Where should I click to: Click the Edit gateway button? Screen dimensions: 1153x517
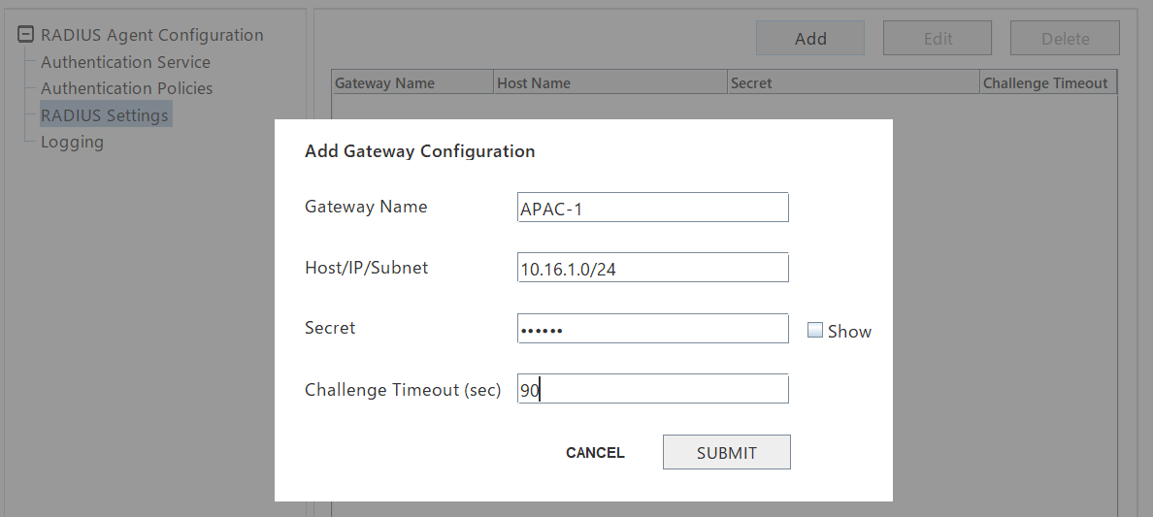coord(938,38)
